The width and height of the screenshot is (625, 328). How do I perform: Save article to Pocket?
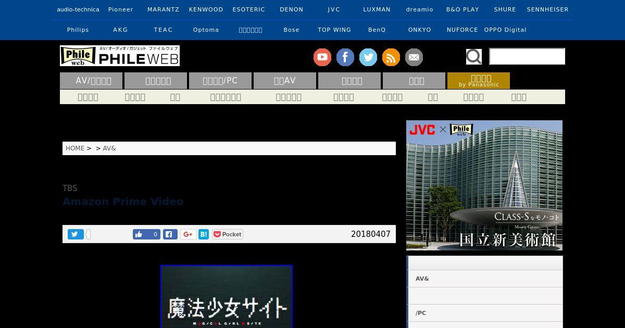tap(228, 234)
